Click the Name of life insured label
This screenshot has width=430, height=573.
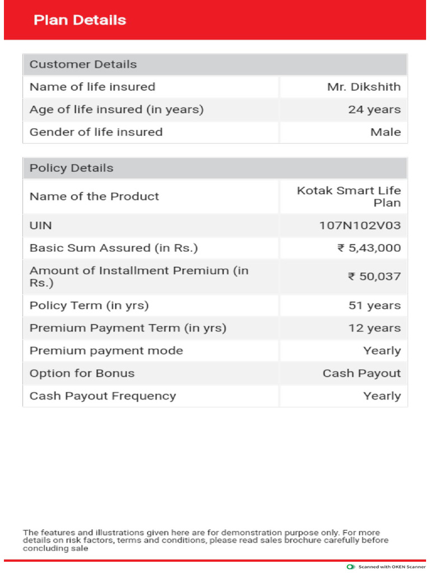pyautogui.click(x=92, y=87)
